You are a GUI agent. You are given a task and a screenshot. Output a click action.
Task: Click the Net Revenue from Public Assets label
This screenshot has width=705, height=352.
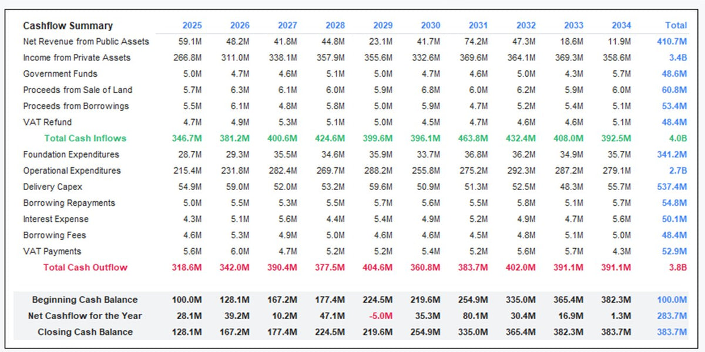coord(86,42)
